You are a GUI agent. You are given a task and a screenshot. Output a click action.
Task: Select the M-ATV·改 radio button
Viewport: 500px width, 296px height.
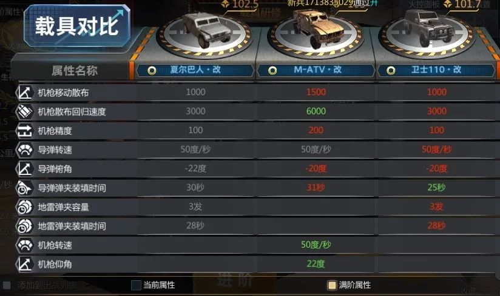pos(272,70)
